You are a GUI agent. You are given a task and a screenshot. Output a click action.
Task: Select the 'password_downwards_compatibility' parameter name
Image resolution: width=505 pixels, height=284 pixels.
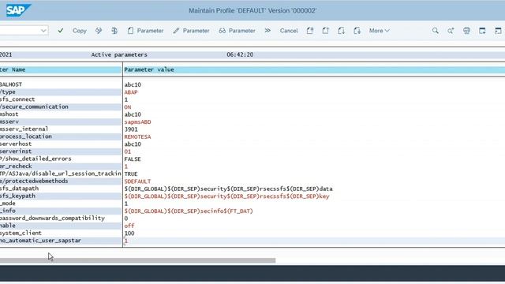52,218
